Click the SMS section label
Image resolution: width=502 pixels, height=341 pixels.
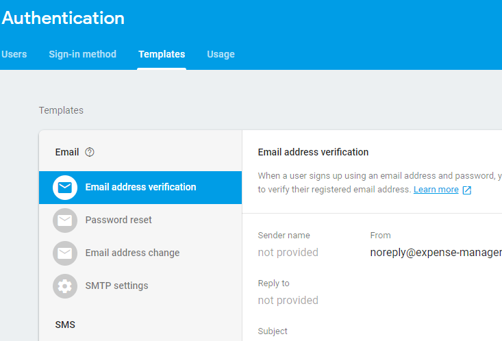tap(65, 325)
